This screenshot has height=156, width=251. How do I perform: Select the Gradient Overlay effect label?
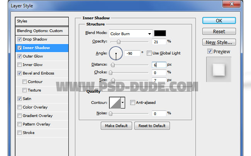[x=37, y=115]
